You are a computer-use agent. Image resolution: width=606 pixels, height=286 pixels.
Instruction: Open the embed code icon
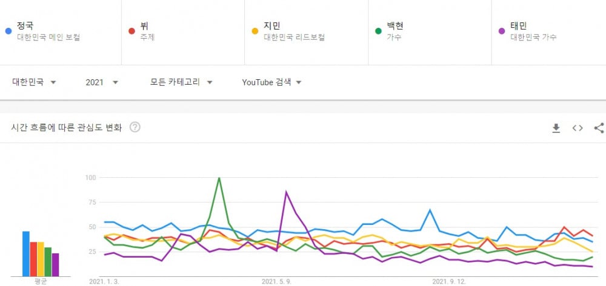point(578,128)
